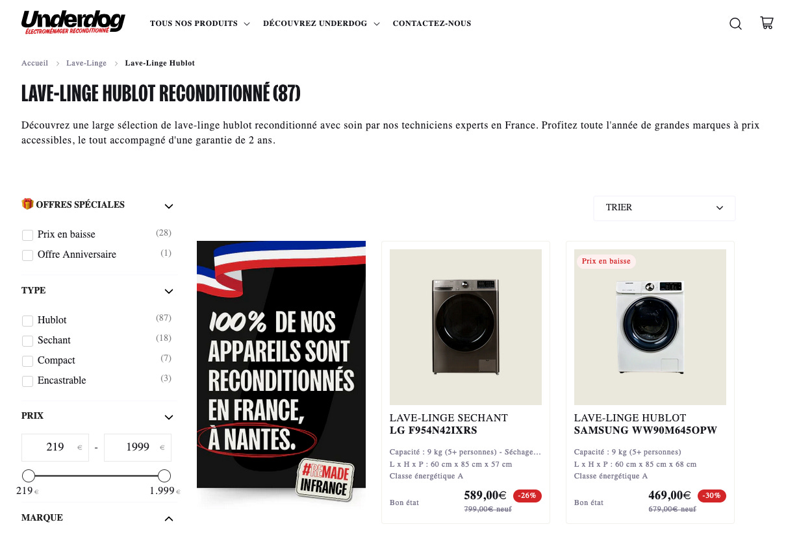This screenshot has height=533, width=786.
Task: Collapse the Marque filter section
Action: coord(169,519)
